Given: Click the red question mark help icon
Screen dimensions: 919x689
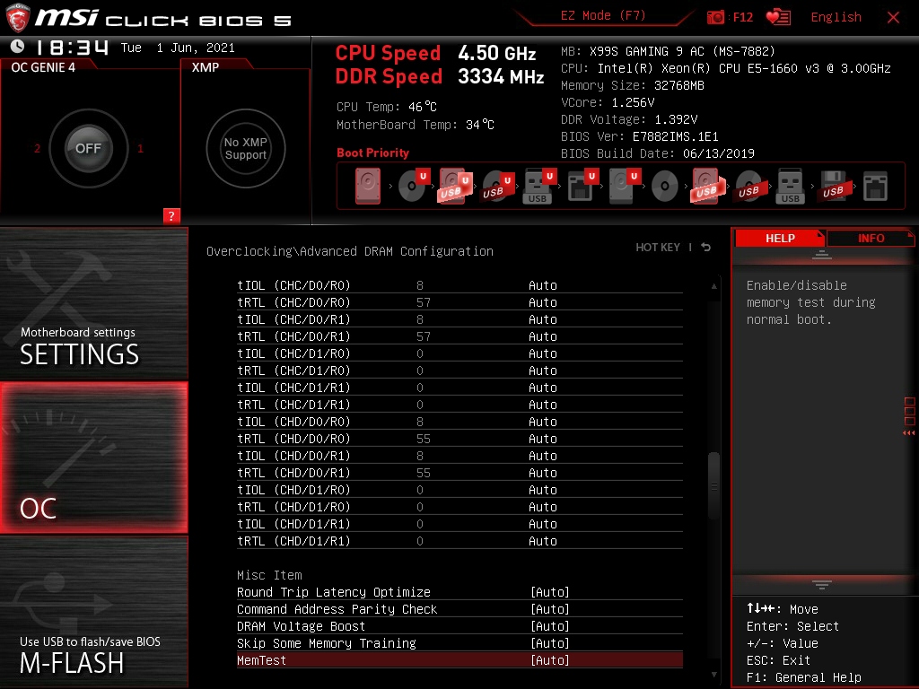Looking at the screenshot, I should (171, 215).
